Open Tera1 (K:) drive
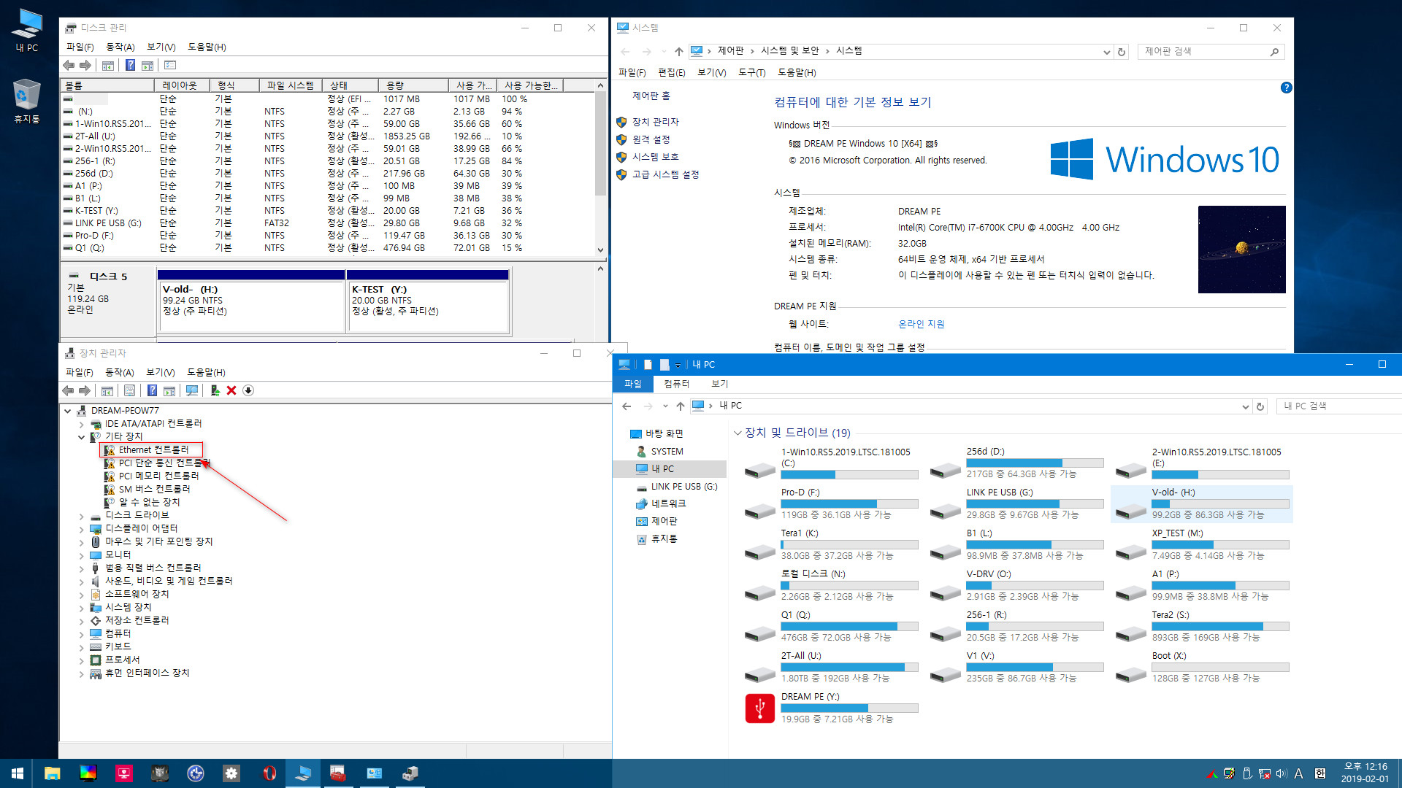1402x788 pixels. tap(832, 544)
